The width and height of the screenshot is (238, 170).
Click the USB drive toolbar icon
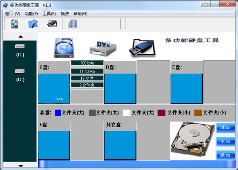point(52,24)
